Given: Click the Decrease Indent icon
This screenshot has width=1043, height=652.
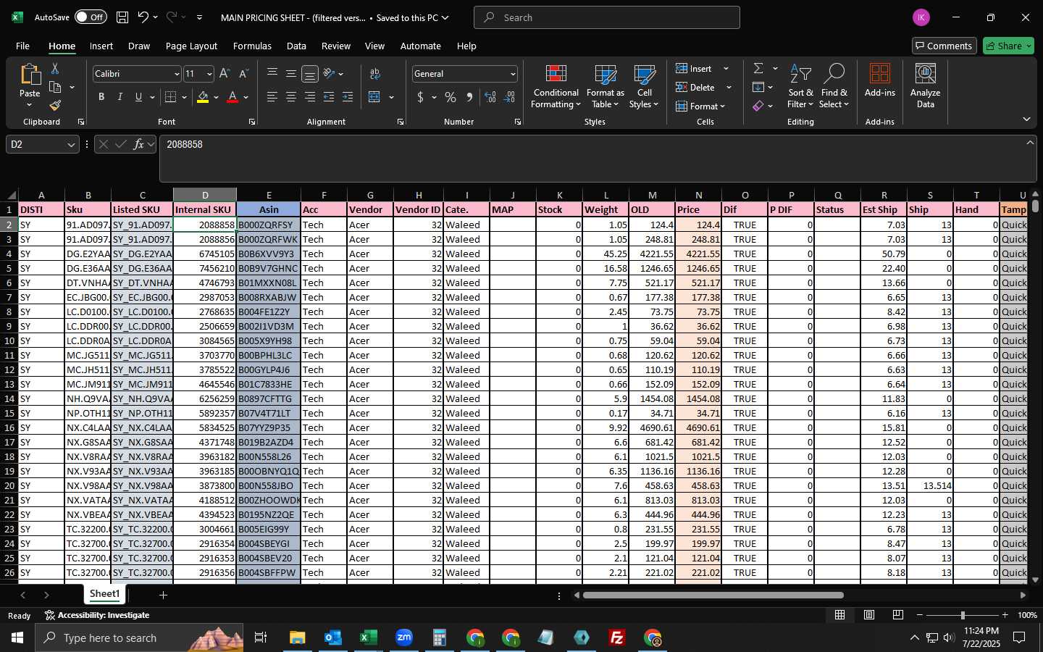Looking at the screenshot, I should (329, 97).
